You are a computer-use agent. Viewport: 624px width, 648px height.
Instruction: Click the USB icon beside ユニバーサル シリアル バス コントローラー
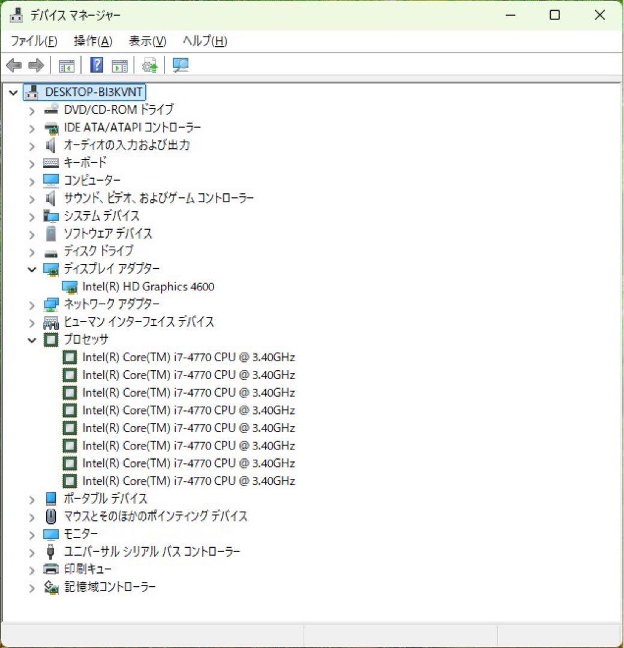(51, 551)
